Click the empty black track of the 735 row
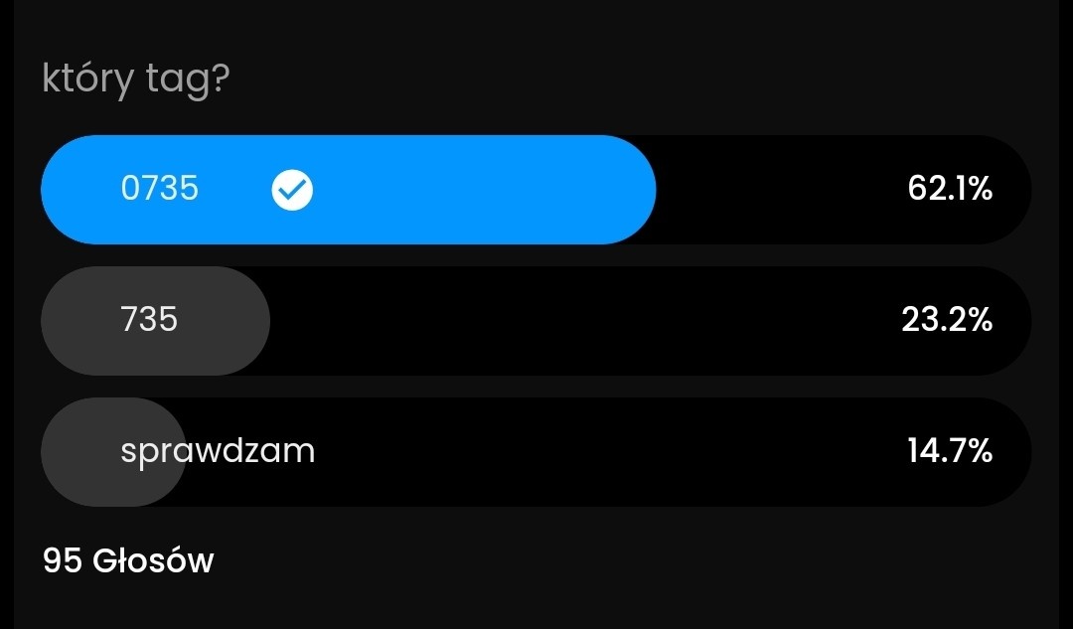This screenshot has width=1073, height=629. 576,320
